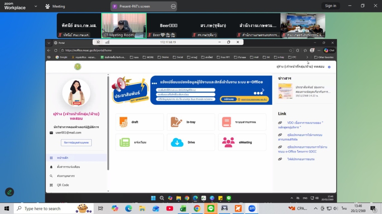Screen dimensions: 382x214
Task: Open the QR Code sidebar item
Action: [63, 185]
